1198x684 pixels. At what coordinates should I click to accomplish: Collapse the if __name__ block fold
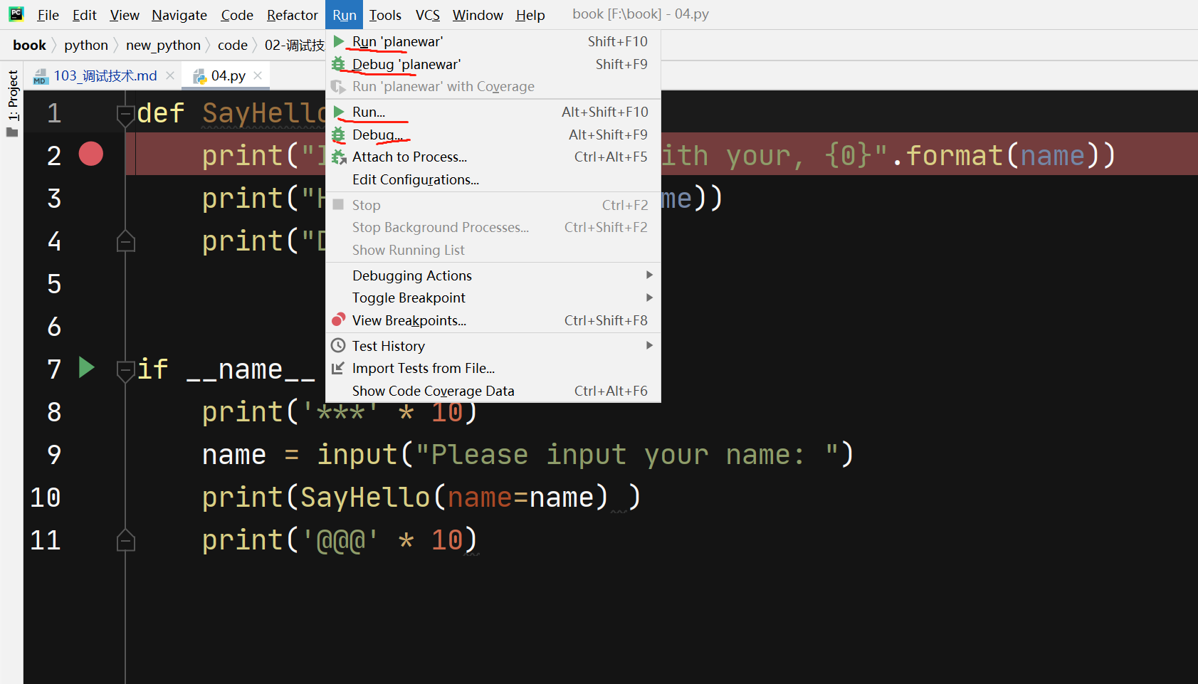(126, 370)
